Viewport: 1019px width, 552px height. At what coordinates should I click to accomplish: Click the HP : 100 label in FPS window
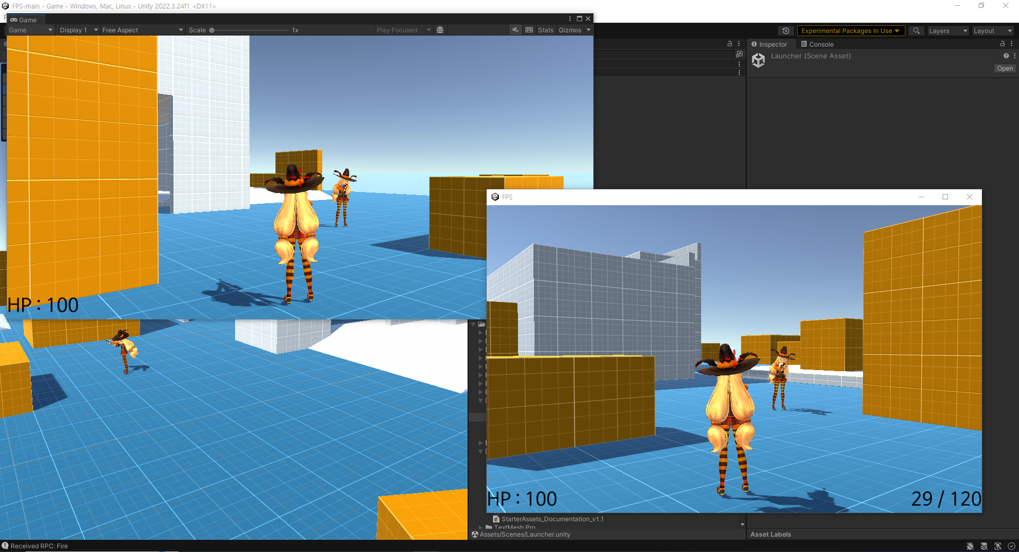pos(522,499)
